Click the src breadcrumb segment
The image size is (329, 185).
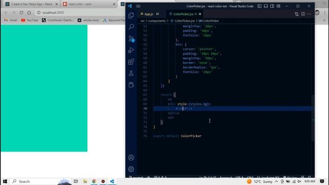(142, 21)
